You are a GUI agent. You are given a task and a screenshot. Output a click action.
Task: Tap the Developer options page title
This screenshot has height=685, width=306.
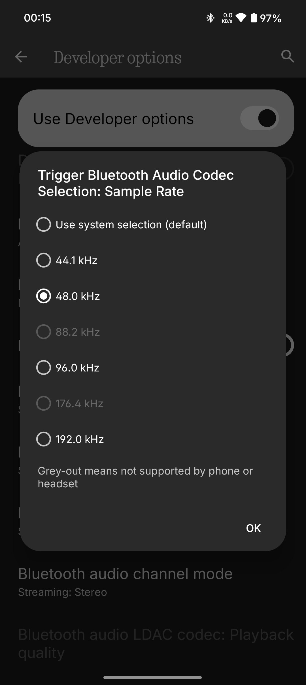117,58
